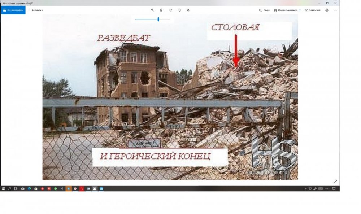Expand hidden icons in the system tray
Viewport: 361px width, 214px height.
click(305, 188)
